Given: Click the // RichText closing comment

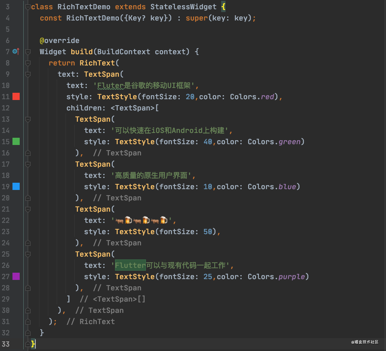Looking at the screenshot, I should tap(90, 322).
